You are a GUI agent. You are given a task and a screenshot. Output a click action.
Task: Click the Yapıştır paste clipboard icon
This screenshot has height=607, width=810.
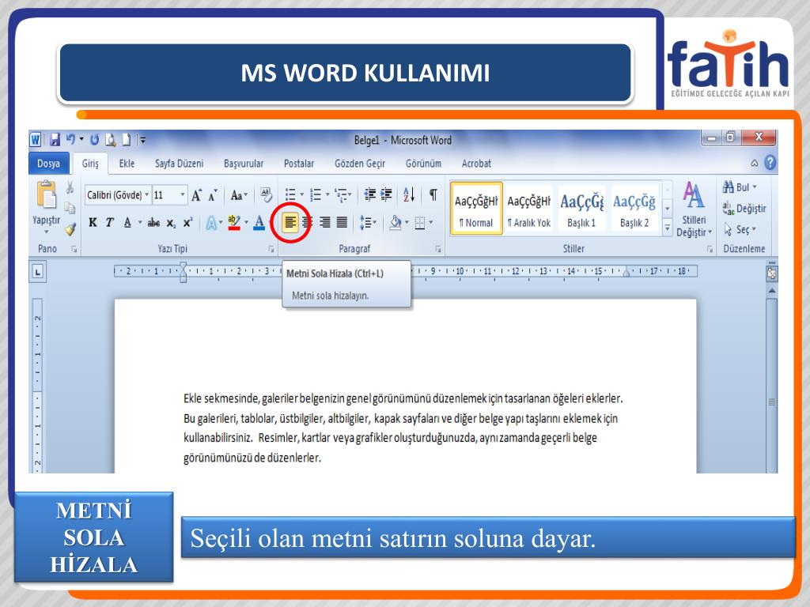[47, 196]
